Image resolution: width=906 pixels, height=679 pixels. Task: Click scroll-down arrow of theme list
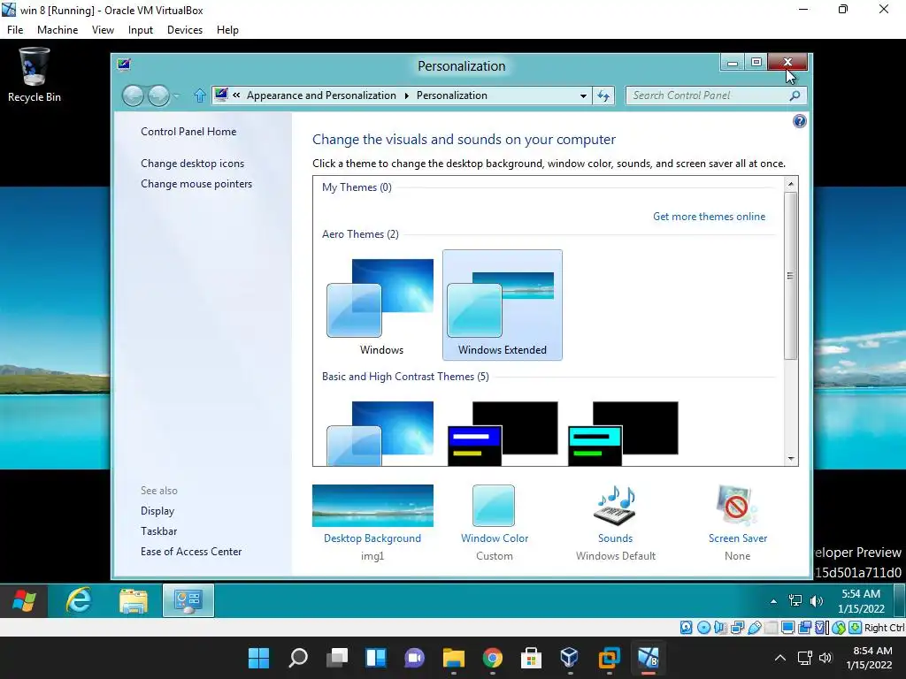coord(790,459)
